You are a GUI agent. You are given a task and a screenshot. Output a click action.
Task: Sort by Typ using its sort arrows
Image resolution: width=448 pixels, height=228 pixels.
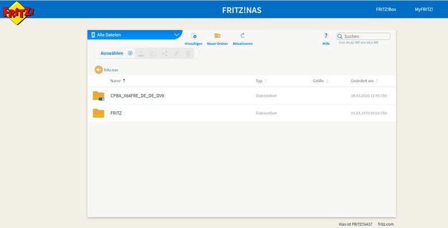(265, 81)
